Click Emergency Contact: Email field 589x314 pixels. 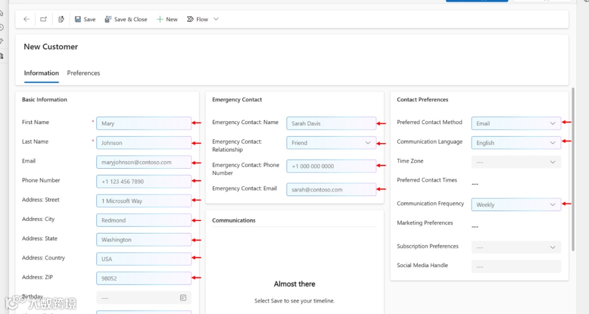[x=331, y=189]
